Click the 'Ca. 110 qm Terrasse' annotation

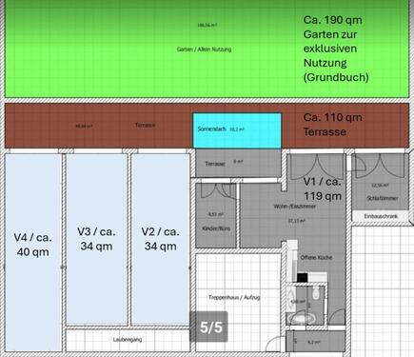(332, 125)
